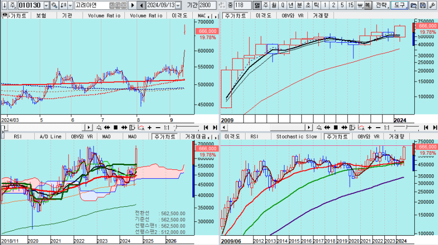Open the date 2024/09/13 dropdown arrow
This screenshot has width=438, height=245.
(x=178, y=5)
